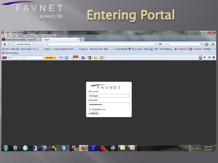Open USPS Print Shipping bookmark

(x=162, y=49)
